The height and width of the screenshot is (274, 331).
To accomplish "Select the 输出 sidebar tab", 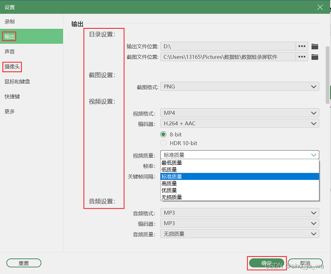I will (32, 36).
